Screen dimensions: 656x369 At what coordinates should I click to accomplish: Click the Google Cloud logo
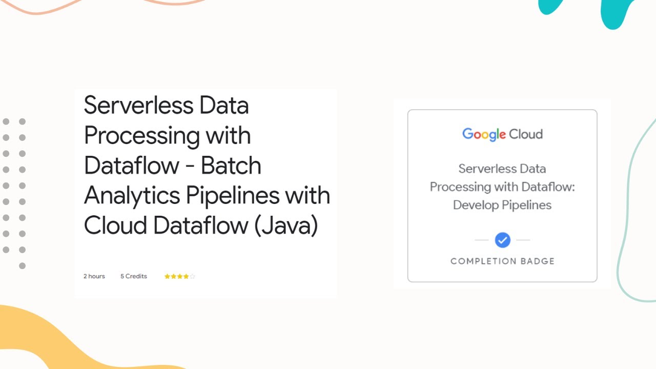502,134
